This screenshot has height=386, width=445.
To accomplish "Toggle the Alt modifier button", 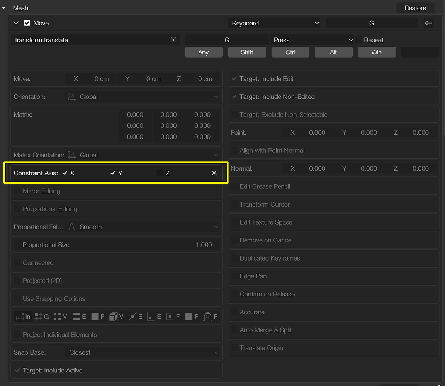I will (333, 52).
